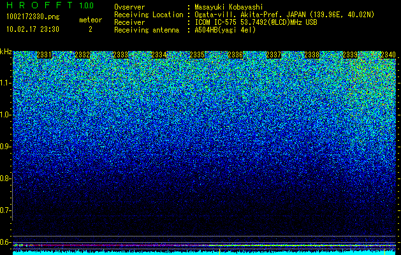Image resolution: width=401 pixels, height=255 pixels.
Task: Click the meteor count label
Action: [x=91, y=20]
